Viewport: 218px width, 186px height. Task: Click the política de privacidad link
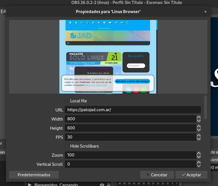pos(96,85)
